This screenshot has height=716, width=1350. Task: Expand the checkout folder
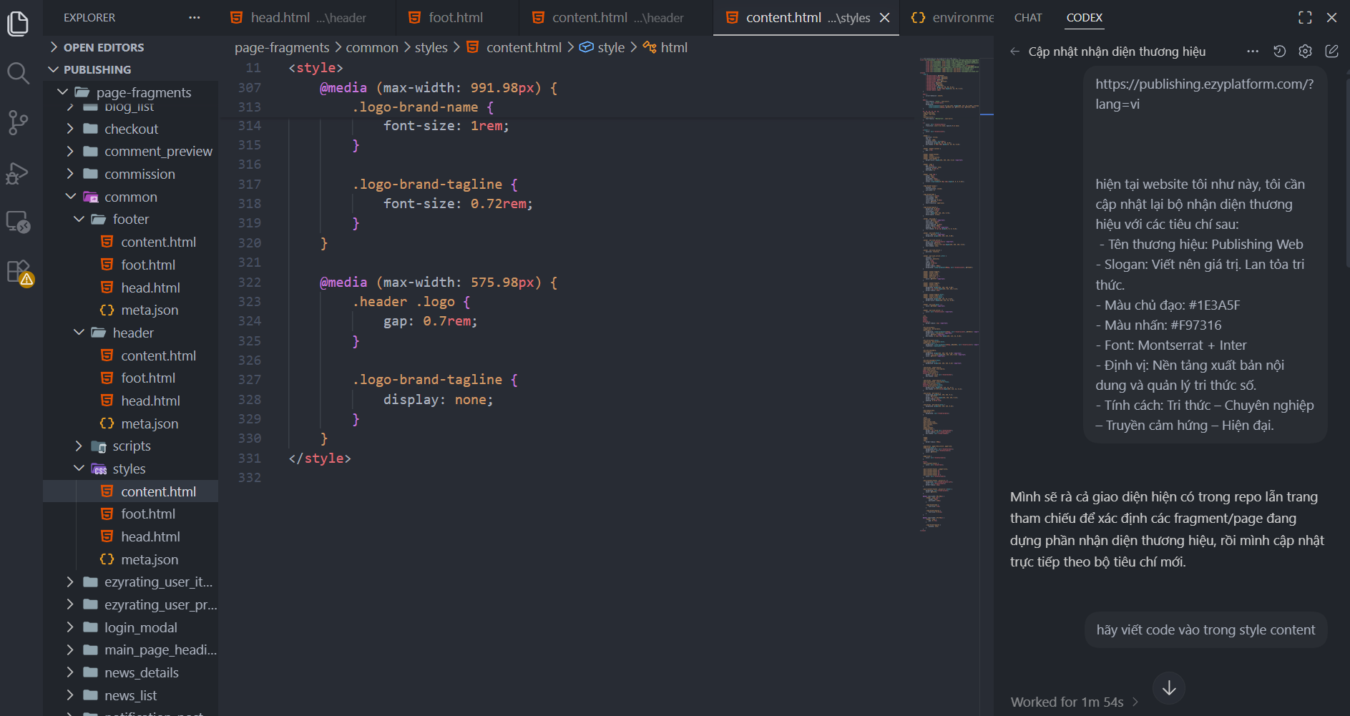[x=70, y=129]
